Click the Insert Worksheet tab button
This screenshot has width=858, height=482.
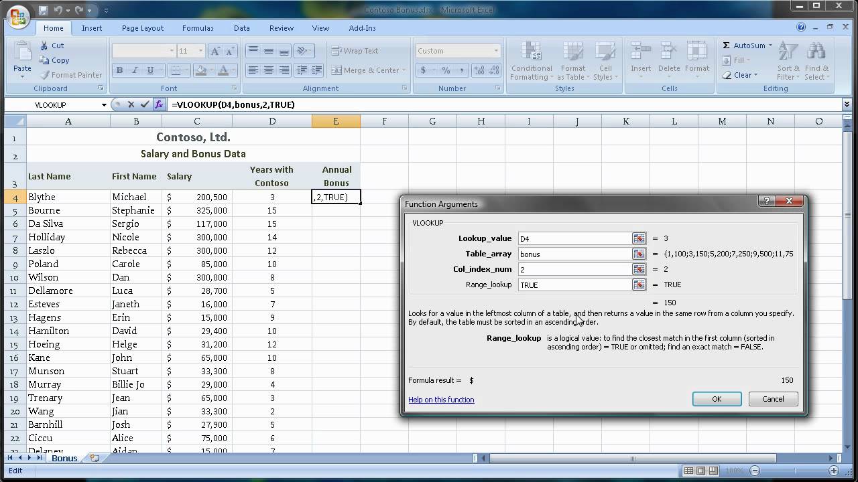[95, 458]
